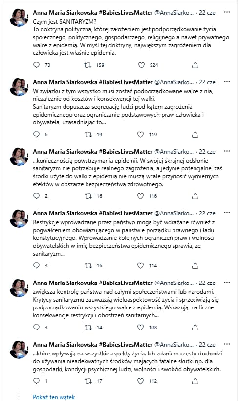Open author name on 'zwiększa kontrolę państwa' tweet

pos(93,283)
